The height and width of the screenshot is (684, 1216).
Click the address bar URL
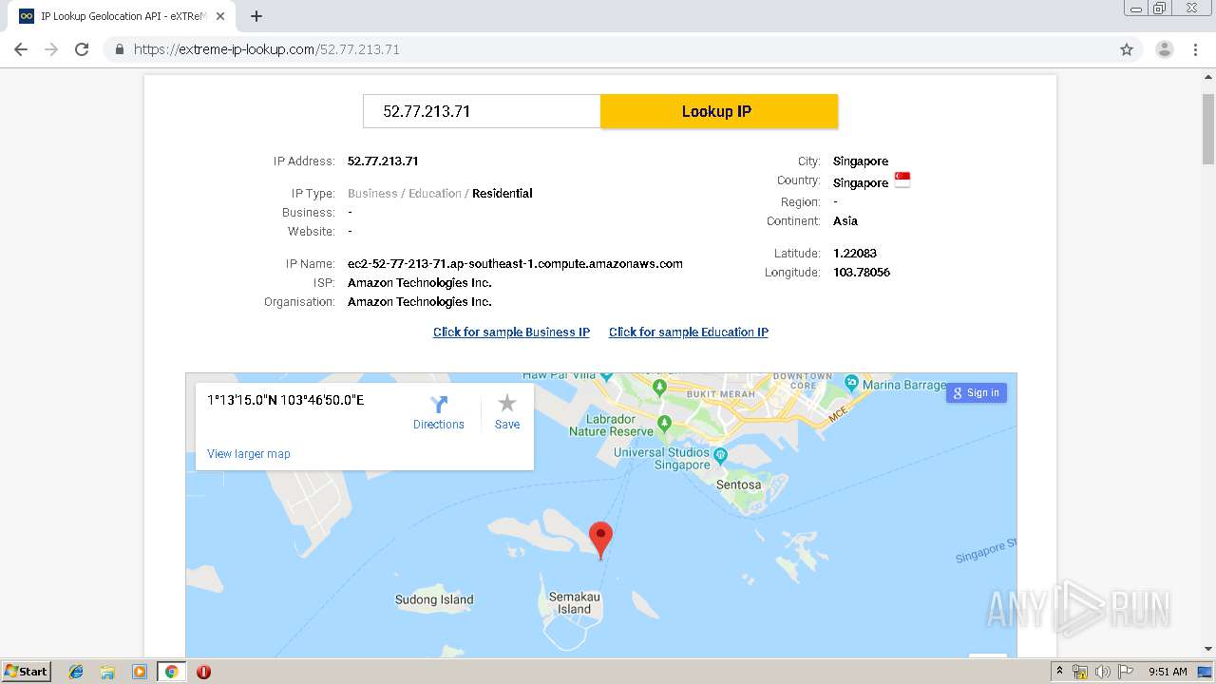tap(266, 49)
